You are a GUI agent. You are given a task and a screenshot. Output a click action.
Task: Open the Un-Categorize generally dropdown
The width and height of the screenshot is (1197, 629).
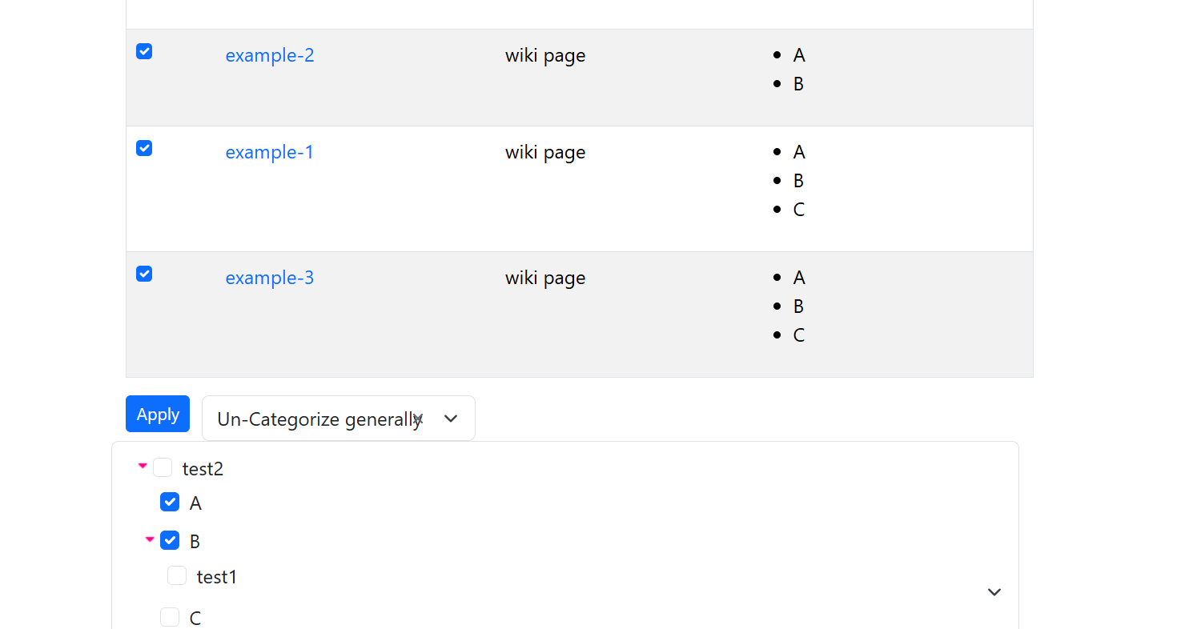(x=451, y=419)
